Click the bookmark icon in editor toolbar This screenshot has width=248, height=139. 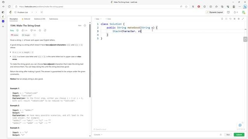222,19
